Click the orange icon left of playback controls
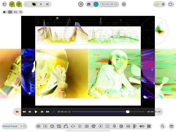Image resolution: width=176 pixels, height=132 pixels. click(17, 112)
